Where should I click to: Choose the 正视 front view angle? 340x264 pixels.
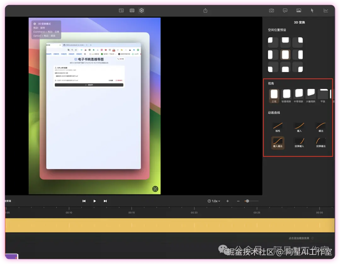[274, 96]
